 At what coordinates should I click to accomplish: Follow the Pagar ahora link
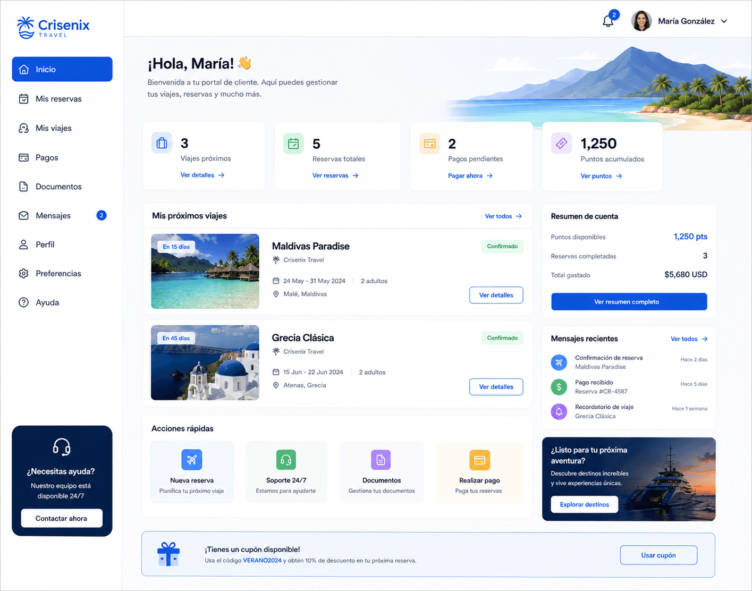point(470,176)
